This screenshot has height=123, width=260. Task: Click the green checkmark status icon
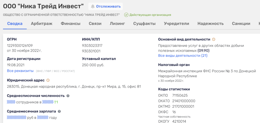(126, 15)
